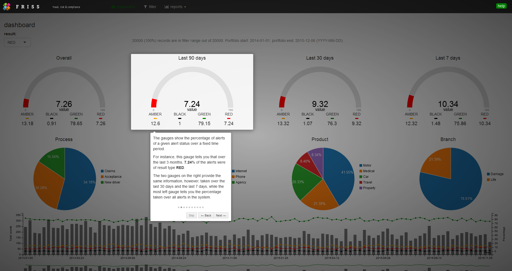The width and height of the screenshot is (512, 271).
Task: Click the red segment of Last 90 days gauge
Action: 154,103
